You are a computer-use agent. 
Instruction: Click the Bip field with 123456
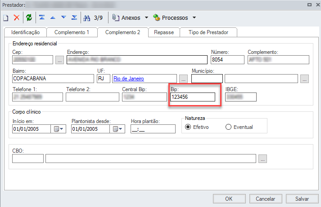click(193, 97)
